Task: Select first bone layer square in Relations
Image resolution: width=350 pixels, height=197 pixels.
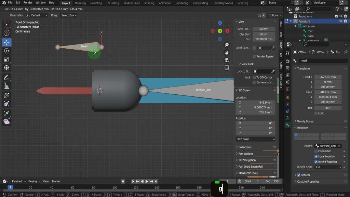Action: point(296,135)
